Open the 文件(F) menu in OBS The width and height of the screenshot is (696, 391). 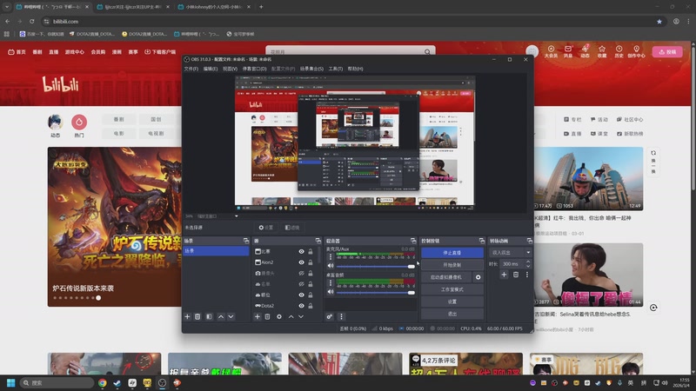tap(191, 69)
